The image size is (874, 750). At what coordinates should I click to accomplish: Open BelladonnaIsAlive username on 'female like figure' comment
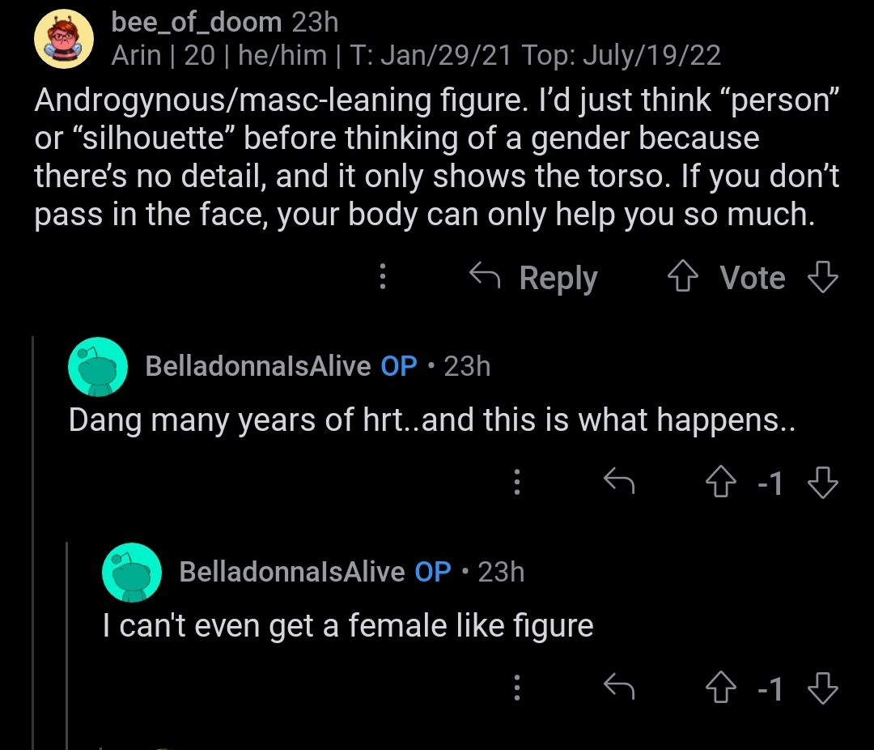pyautogui.click(x=292, y=572)
